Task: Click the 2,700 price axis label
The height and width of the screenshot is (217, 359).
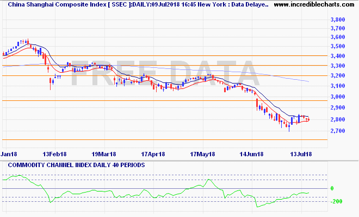Action: (338, 131)
